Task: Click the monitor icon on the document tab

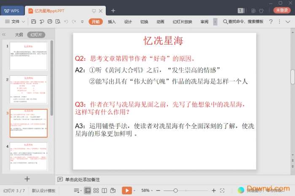Action: click(94, 11)
